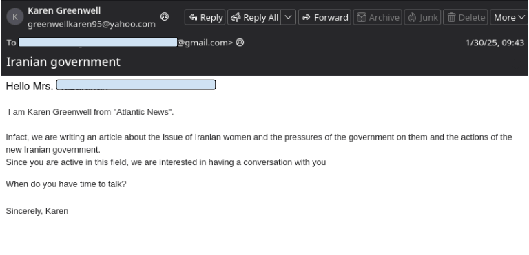Viewport: 529px width, 255px height.
Task: Click the Forward arrow icon
Action: [x=307, y=17]
